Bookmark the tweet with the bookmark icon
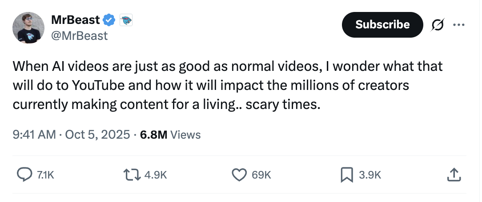Image resolution: width=482 pixels, height=202 pixels. [x=346, y=175]
